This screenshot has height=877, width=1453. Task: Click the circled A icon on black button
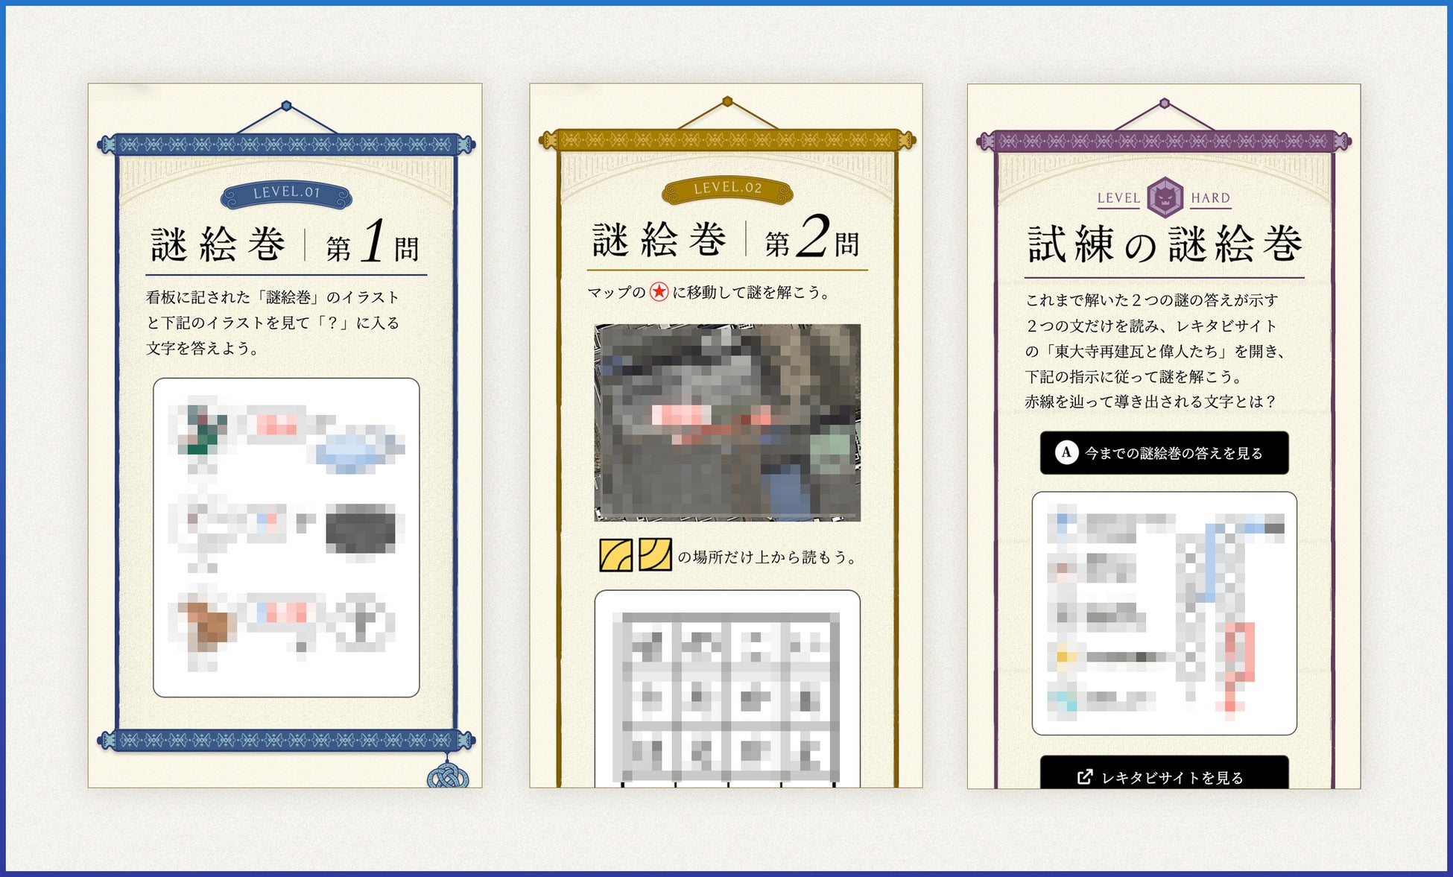tap(1066, 452)
